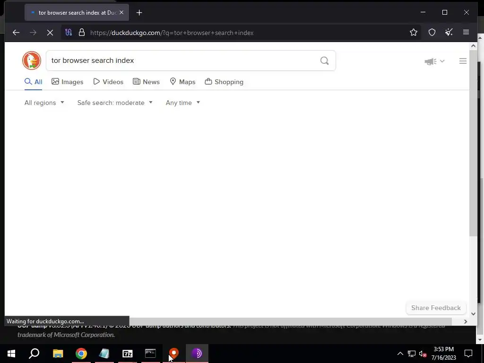Open Google Chrome from the taskbar
The width and height of the screenshot is (484, 363).
(81, 354)
